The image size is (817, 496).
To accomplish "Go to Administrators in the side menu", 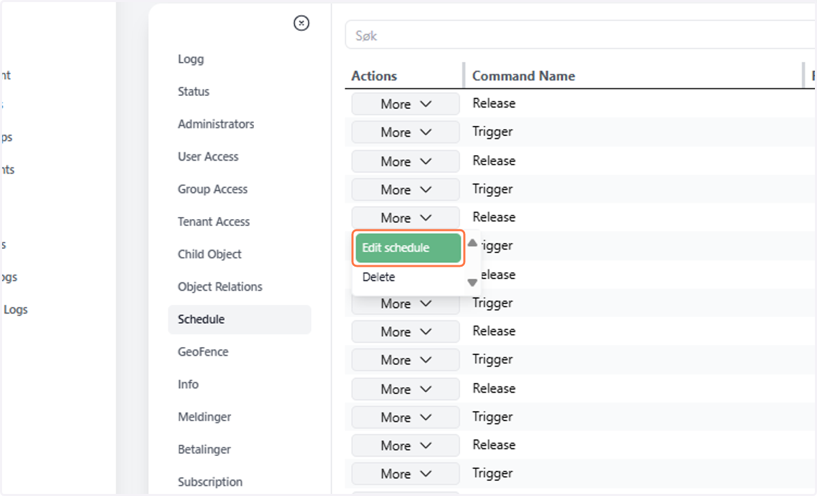I will [x=216, y=124].
